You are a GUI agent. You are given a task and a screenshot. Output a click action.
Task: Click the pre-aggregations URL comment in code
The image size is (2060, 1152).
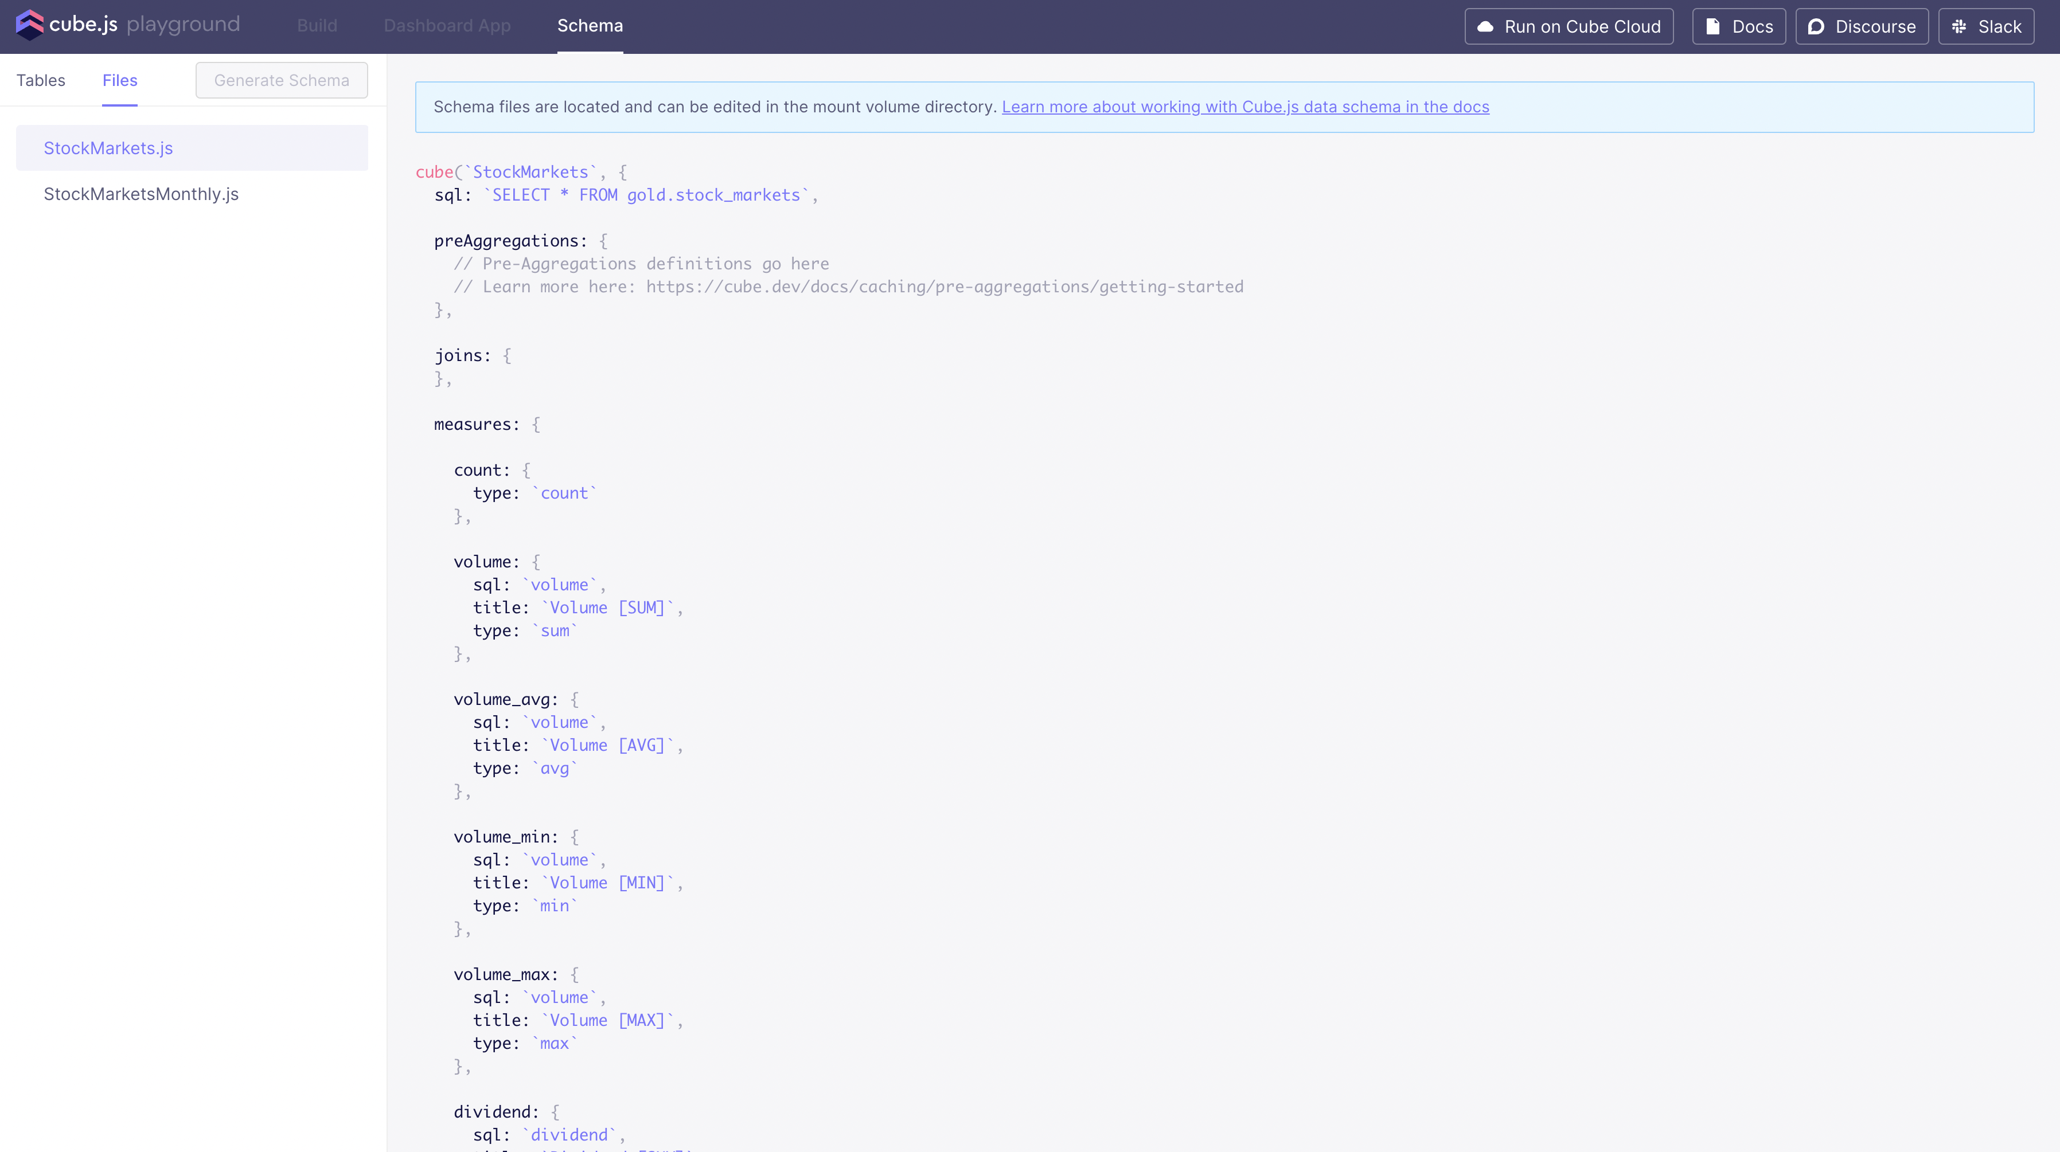tap(943, 287)
